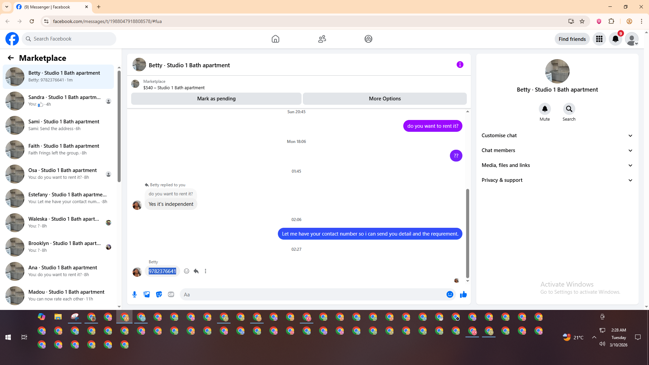649x365 pixels.
Task: React to Betty's phone number message
Action: [187, 271]
